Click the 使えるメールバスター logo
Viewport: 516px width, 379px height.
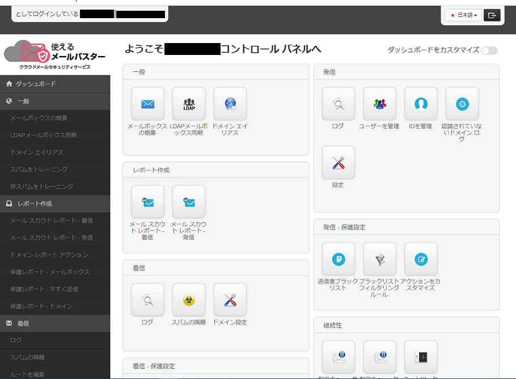[54, 54]
